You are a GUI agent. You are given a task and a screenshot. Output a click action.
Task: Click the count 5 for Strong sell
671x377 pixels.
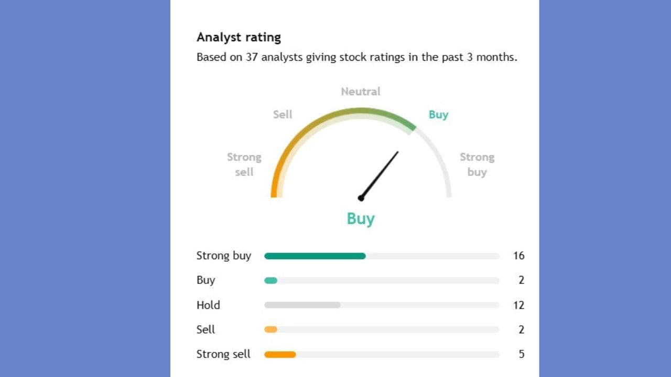[x=521, y=354]
